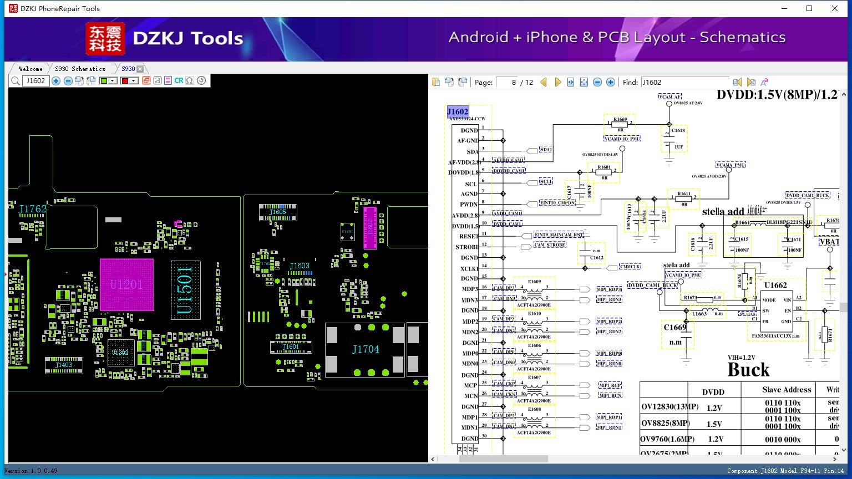Toggle the CR component labels button
The width and height of the screenshot is (852, 479).
pos(179,81)
